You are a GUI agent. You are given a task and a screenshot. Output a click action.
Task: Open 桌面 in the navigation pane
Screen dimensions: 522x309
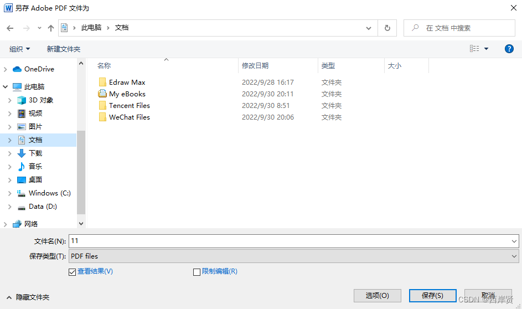click(x=35, y=180)
